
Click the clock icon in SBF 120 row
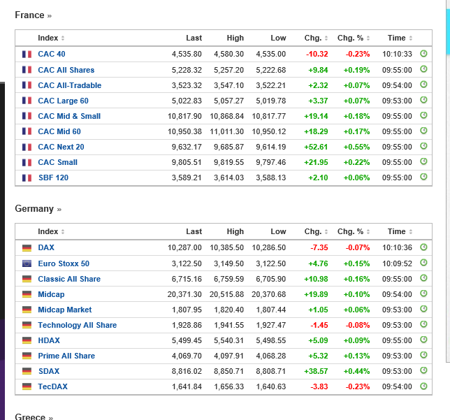tap(423, 178)
